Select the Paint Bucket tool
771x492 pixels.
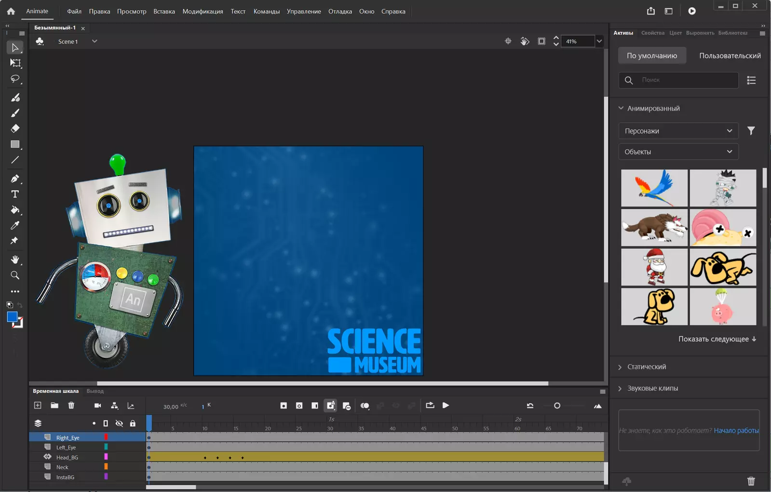[15, 210]
